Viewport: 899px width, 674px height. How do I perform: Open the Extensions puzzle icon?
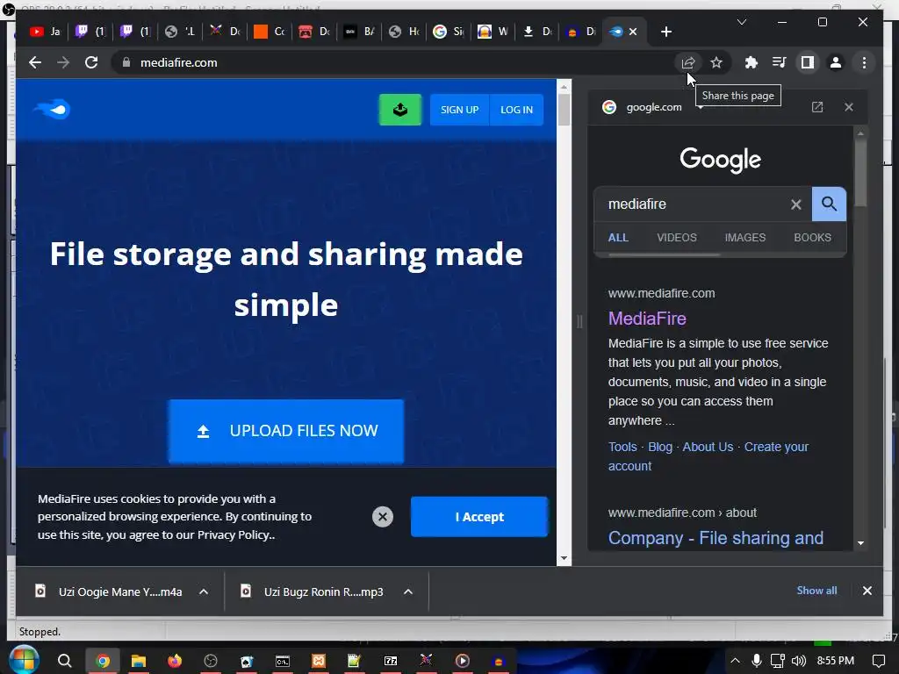tap(752, 62)
